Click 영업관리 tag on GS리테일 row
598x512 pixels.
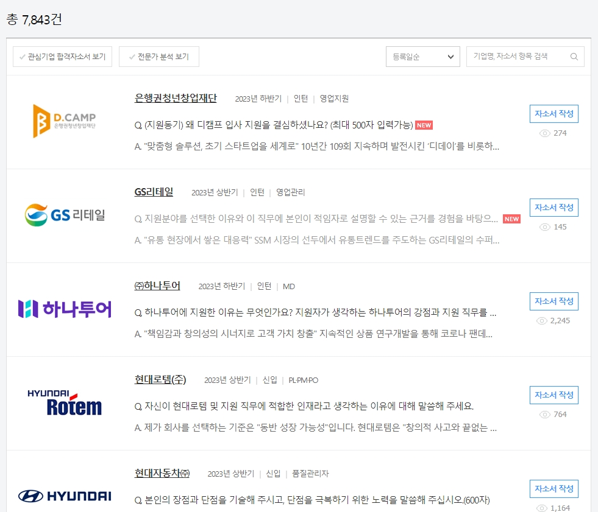(x=291, y=192)
